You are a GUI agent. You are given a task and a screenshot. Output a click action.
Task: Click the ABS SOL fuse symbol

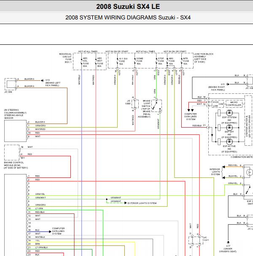click(x=81, y=61)
